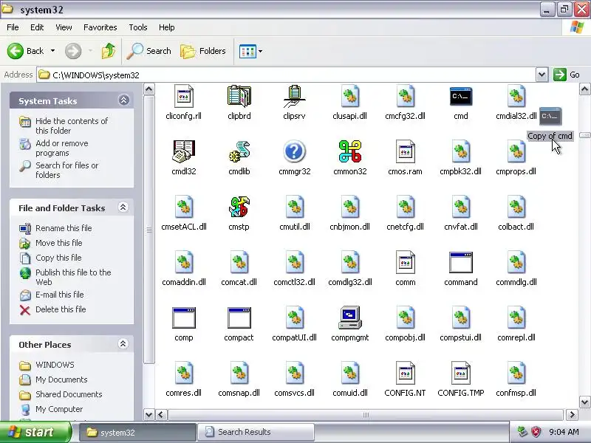The image size is (591, 443).
Task: Select the clusapi.dll file icon
Action: [349, 96]
